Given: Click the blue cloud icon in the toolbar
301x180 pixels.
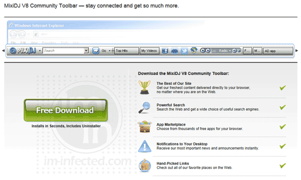Looking at the screenshot, I should click(x=175, y=51).
